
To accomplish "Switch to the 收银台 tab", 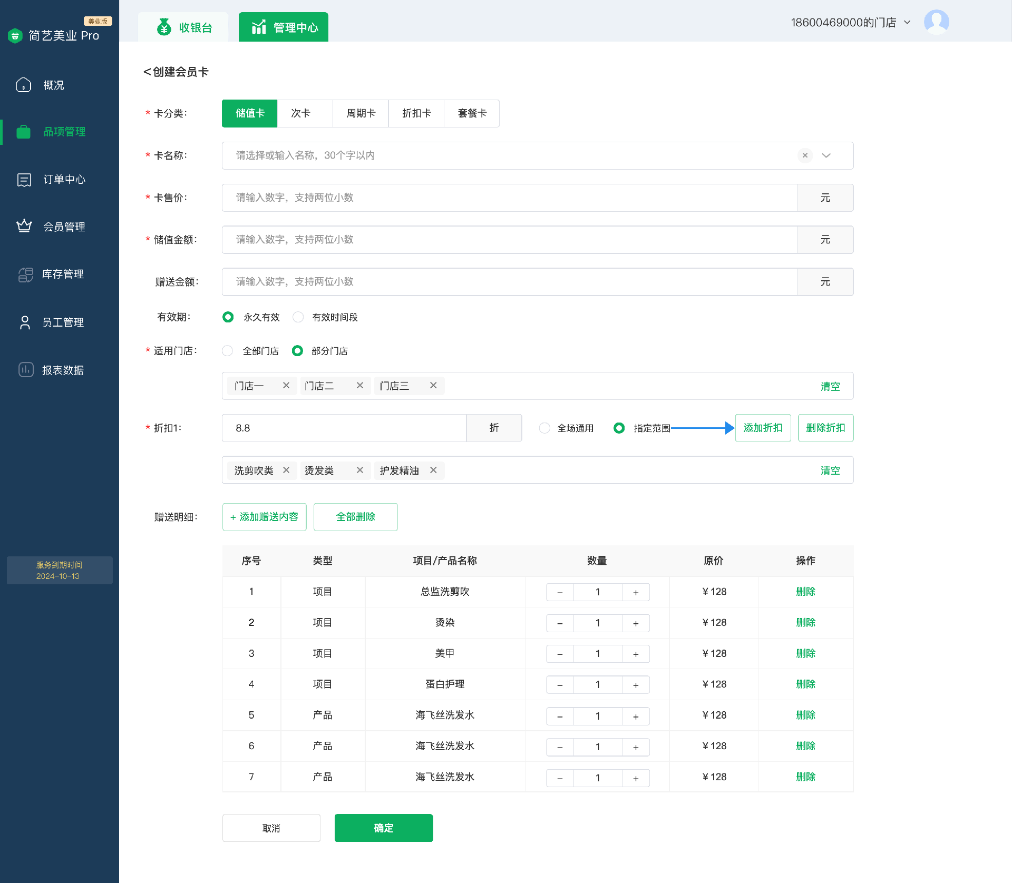I will (x=183, y=27).
